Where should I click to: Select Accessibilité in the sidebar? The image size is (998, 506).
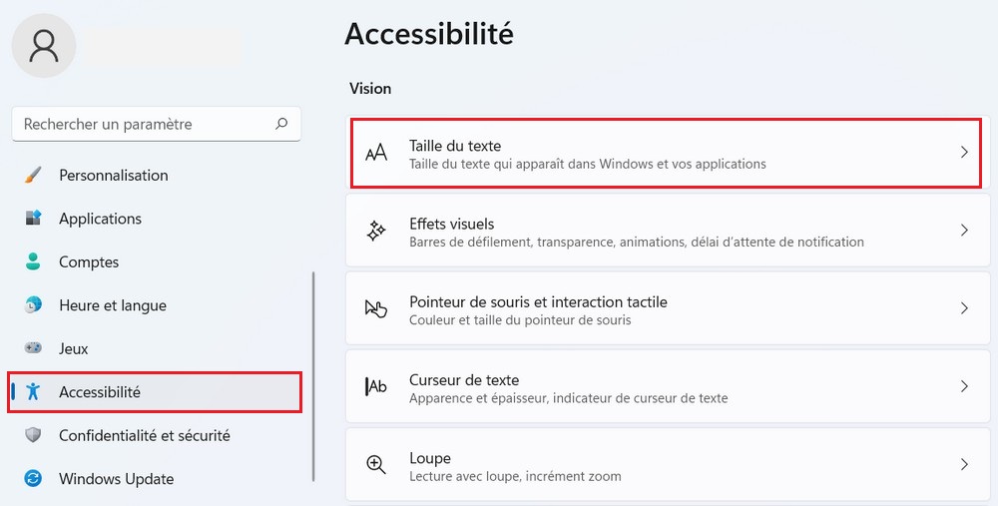coord(100,392)
